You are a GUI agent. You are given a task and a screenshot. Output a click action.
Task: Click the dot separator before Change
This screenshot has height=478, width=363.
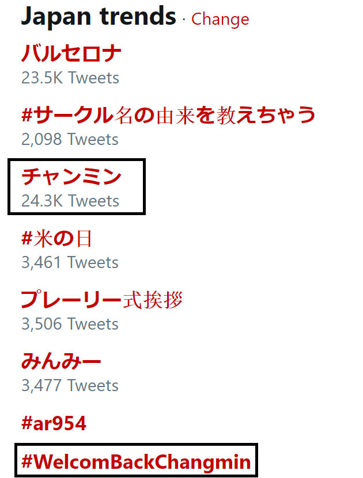(x=184, y=20)
